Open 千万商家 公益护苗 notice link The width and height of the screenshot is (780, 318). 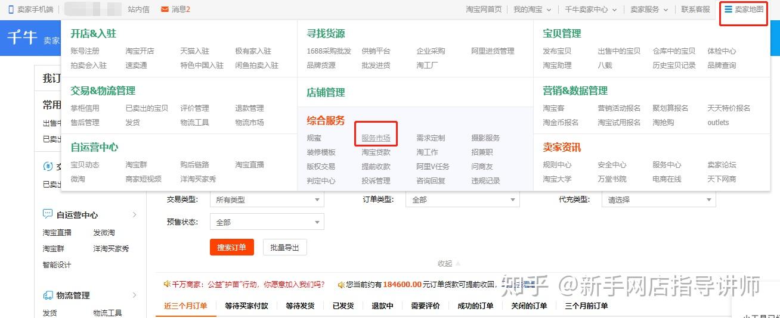tap(249, 285)
